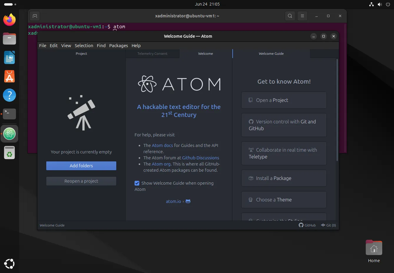Image resolution: width=394 pixels, height=273 pixels.
Task: Open the atom.io link
Action: [x=173, y=201]
